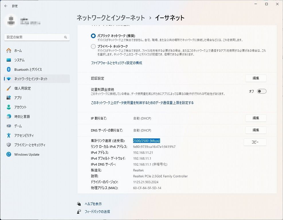Click the Personalization paintbrush icon
283x220 pixels.
point(9,89)
